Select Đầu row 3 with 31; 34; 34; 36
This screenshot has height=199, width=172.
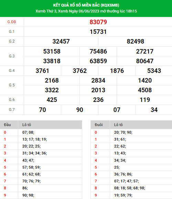click(x=41, y=153)
